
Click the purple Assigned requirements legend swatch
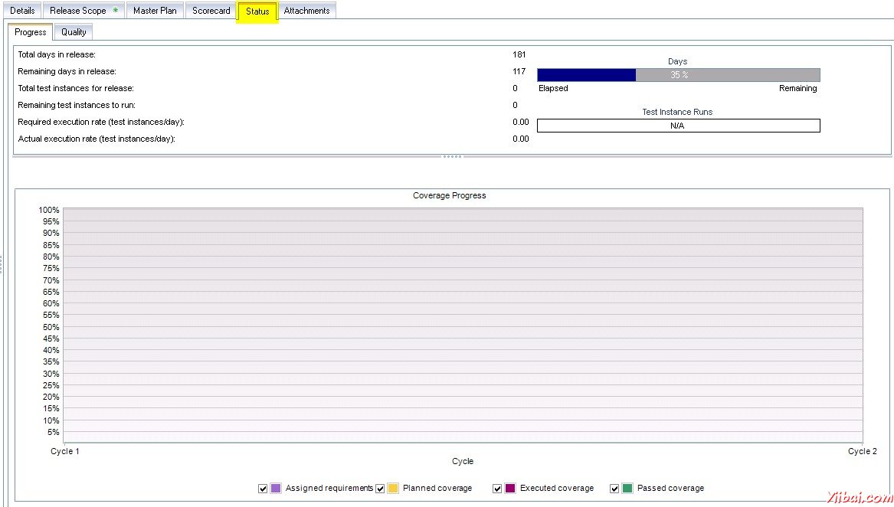[x=276, y=489]
